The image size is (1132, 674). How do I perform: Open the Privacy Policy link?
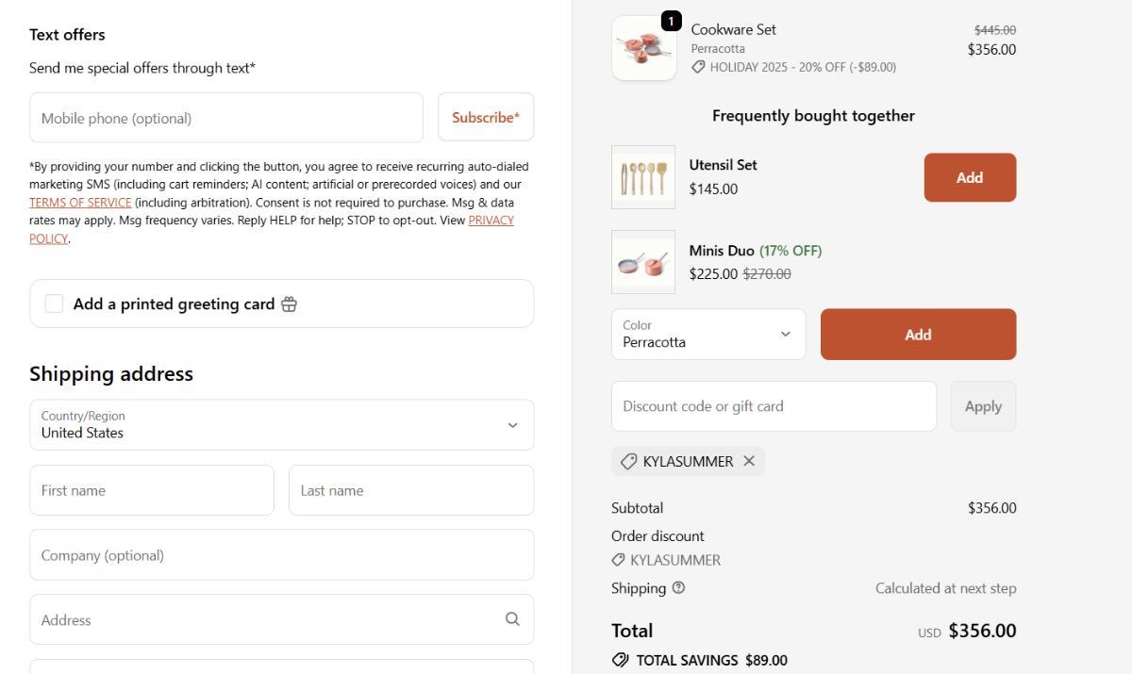[x=491, y=221]
